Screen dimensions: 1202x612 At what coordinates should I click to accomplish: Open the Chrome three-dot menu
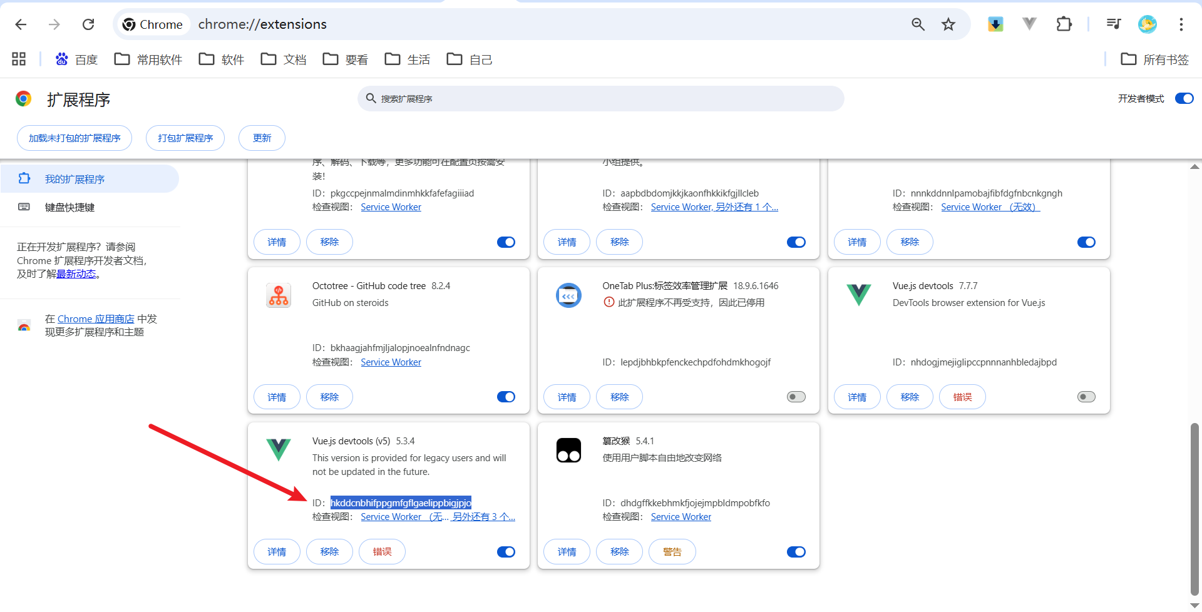[1181, 24]
